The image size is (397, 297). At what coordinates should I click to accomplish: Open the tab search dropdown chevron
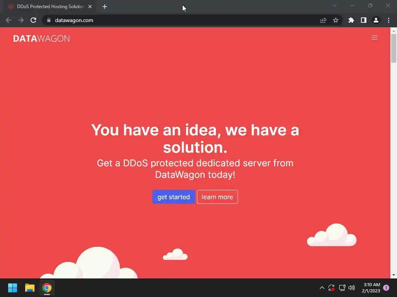pos(335,5)
